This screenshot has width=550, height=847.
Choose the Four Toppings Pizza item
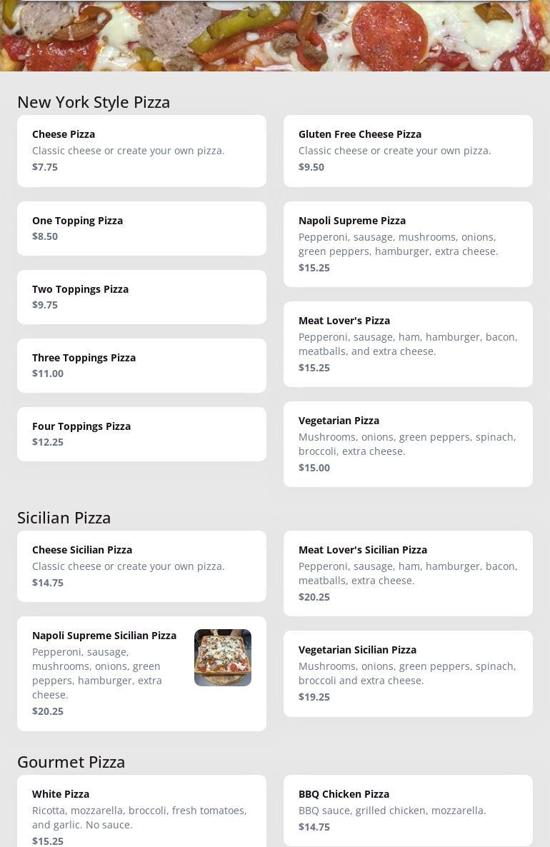coord(141,434)
